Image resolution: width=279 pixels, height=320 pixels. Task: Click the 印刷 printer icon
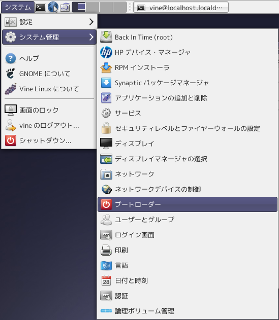click(x=106, y=250)
